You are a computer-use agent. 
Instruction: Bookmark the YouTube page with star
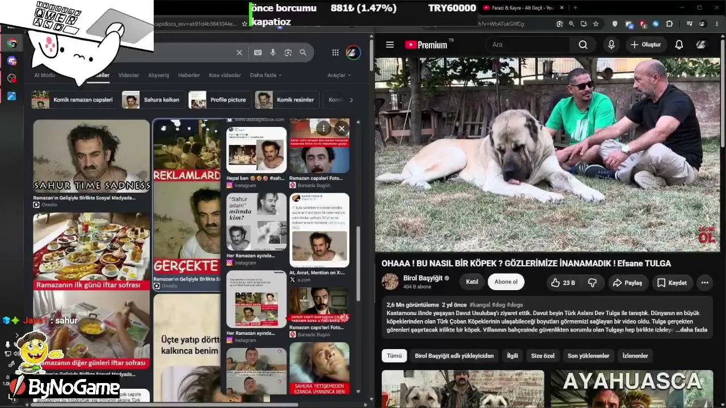[596, 24]
